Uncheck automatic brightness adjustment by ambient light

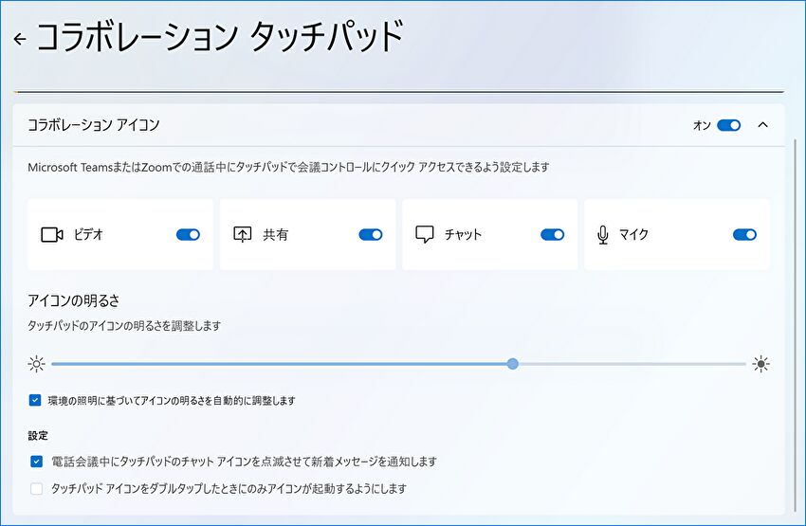click(x=36, y=401)
